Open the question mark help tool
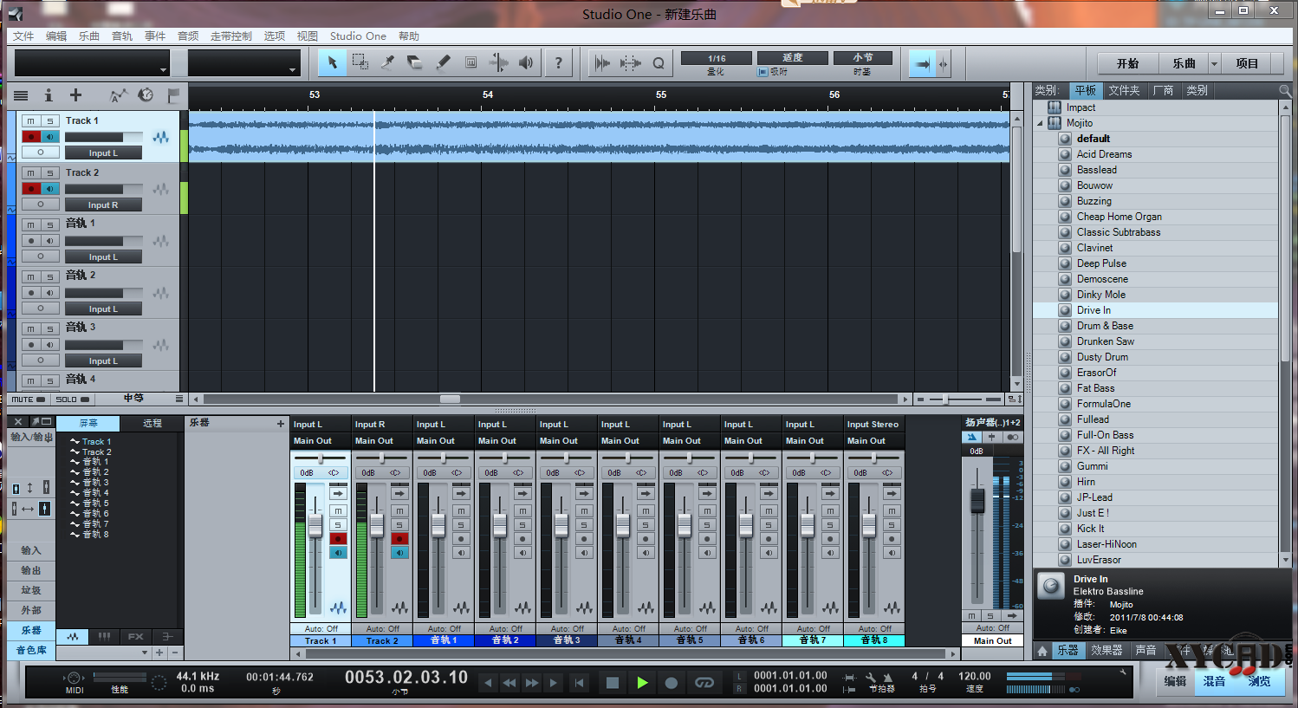1298x708 pixels. pyautogui.click(x=558, y=62)
